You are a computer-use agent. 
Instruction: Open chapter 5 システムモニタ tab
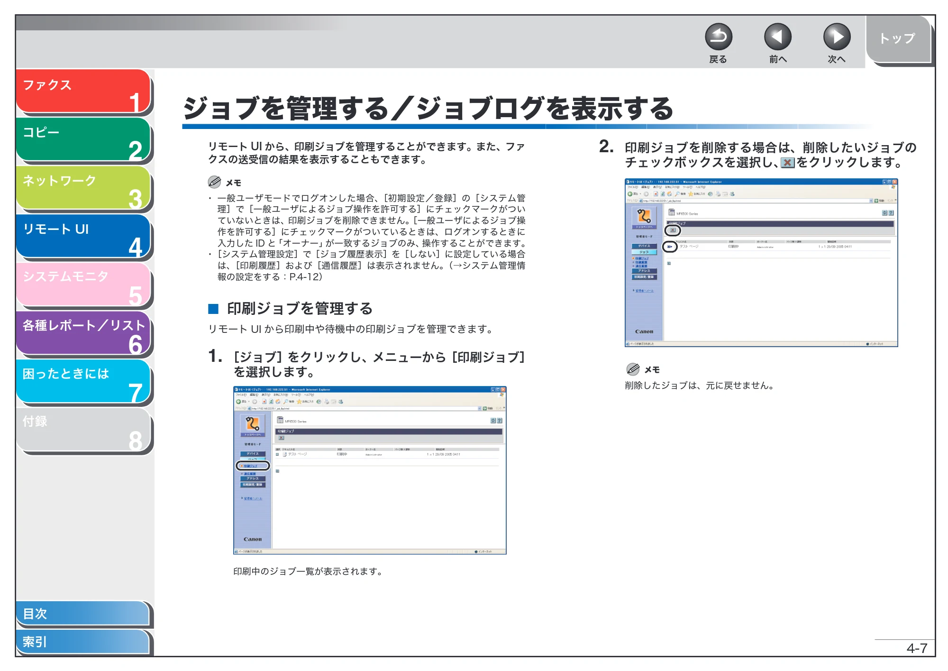point(83,285)
